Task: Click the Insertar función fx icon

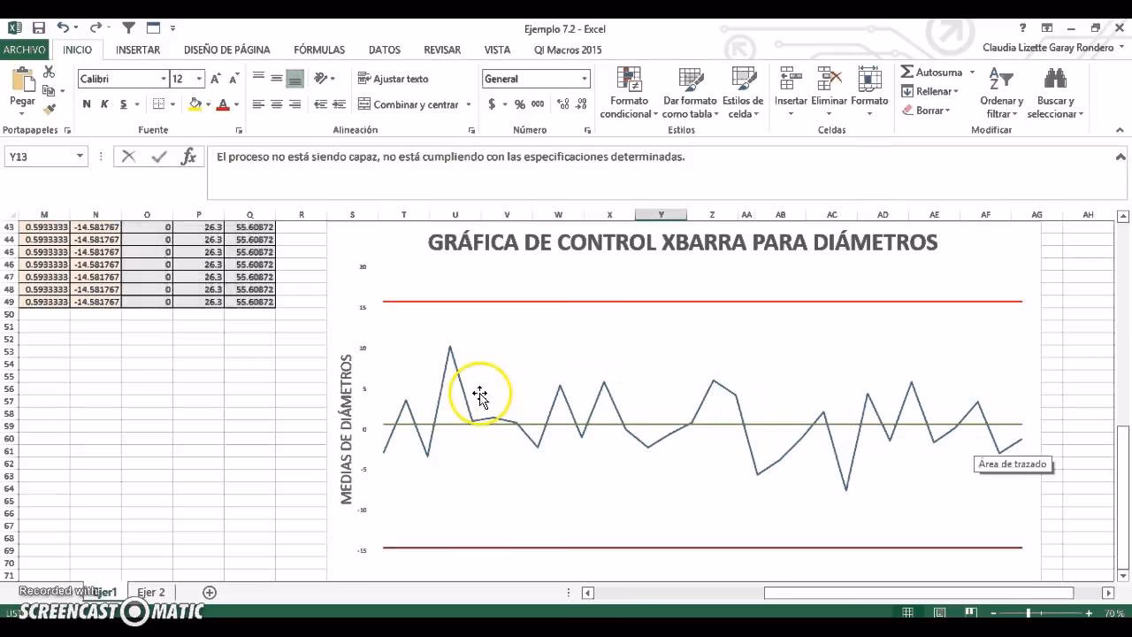Action: click(187, 157)
